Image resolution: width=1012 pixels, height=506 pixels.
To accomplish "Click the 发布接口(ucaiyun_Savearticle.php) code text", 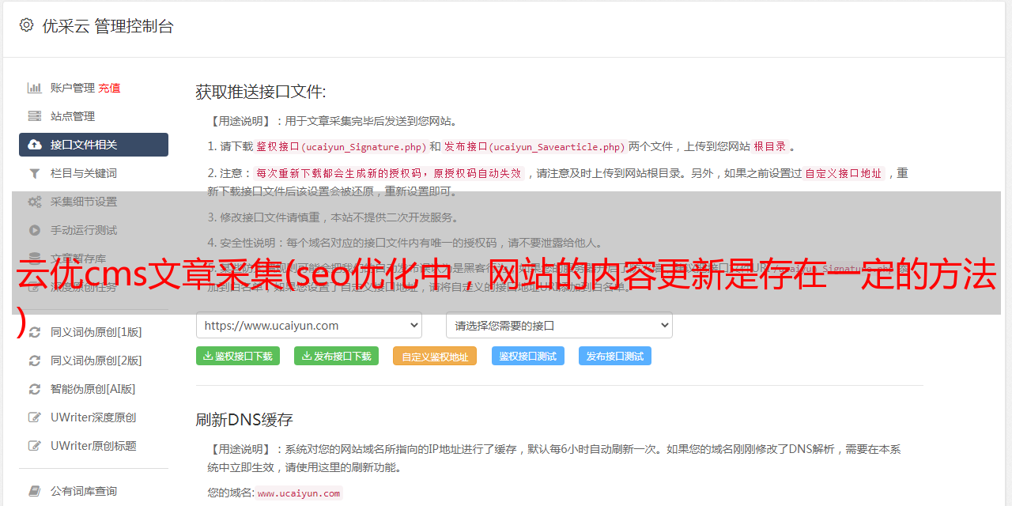I will click(534, 146).
